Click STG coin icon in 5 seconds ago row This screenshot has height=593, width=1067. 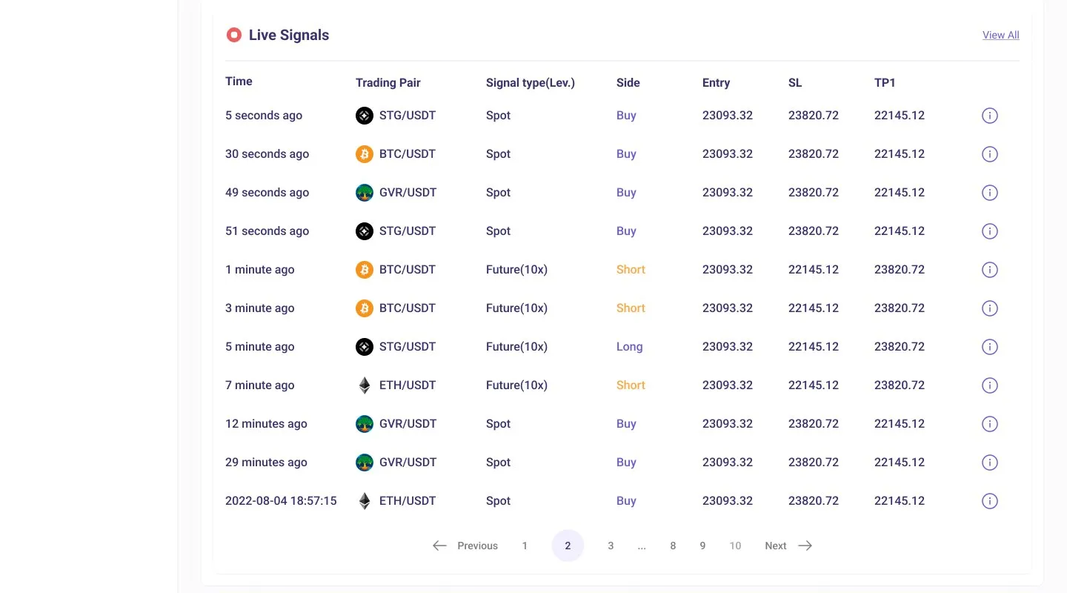[364, 116]
